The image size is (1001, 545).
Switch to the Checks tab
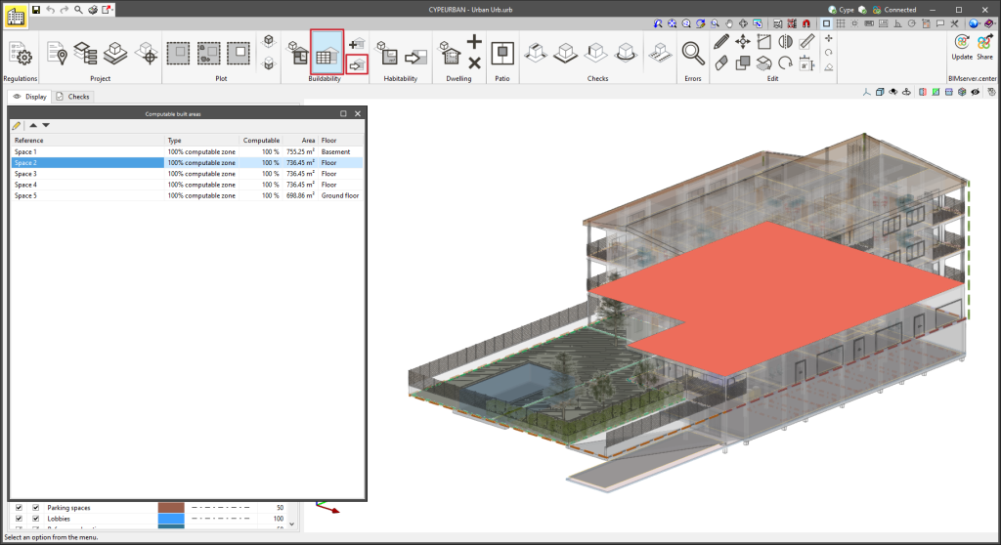[x=73, y=97]
